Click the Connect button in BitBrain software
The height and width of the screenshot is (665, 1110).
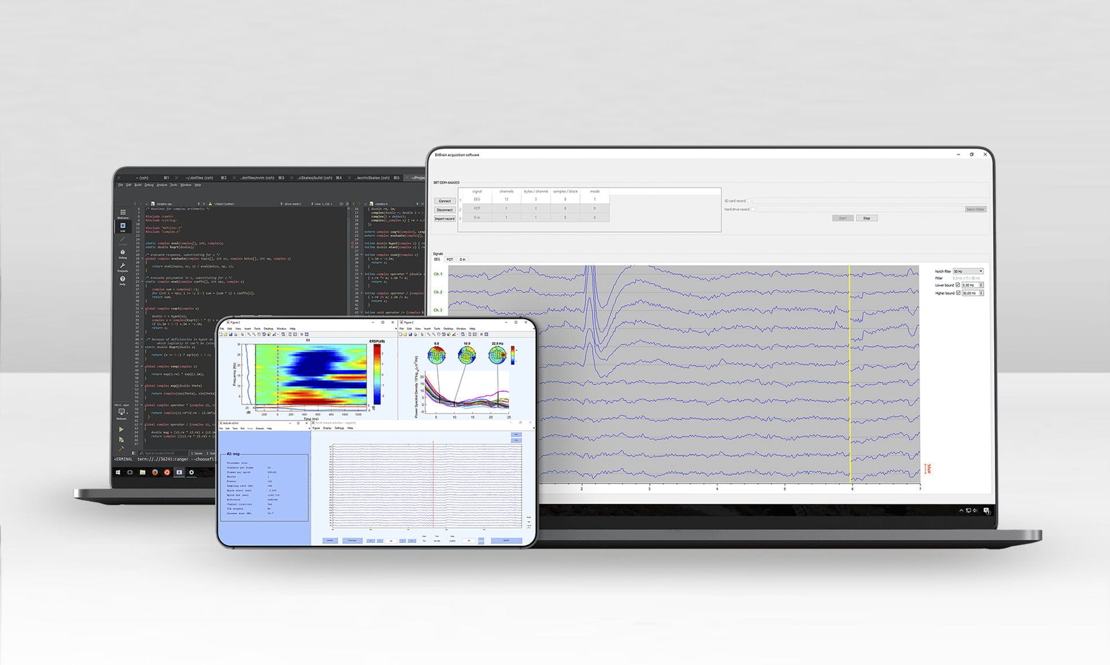click(x=445, y=201)
